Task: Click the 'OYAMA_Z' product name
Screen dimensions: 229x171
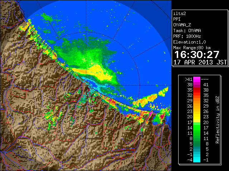Action: [182, 25]
